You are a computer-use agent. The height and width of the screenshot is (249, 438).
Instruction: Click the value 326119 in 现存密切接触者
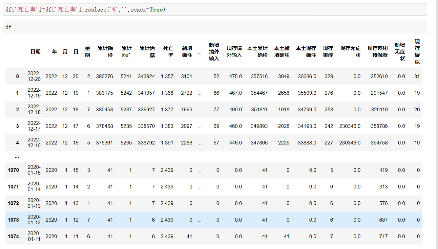point(379,110)
